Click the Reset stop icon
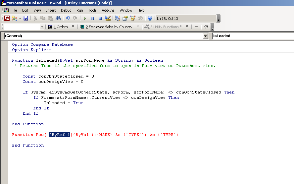 click(x=100, y=19)
